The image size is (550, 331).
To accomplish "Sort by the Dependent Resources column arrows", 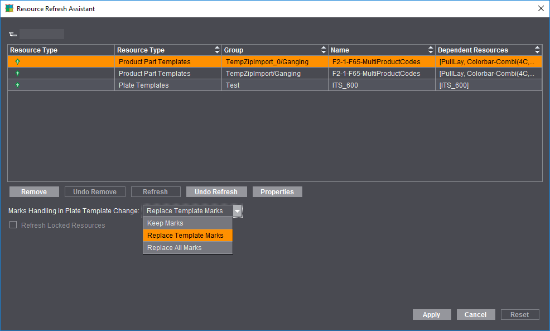I will (x=537, y=50).
